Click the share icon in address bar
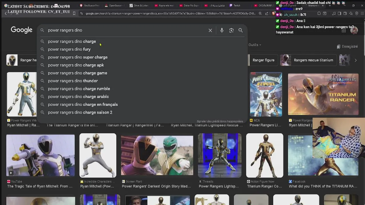The height and width of the screenshot is (205, 365). 267,13
